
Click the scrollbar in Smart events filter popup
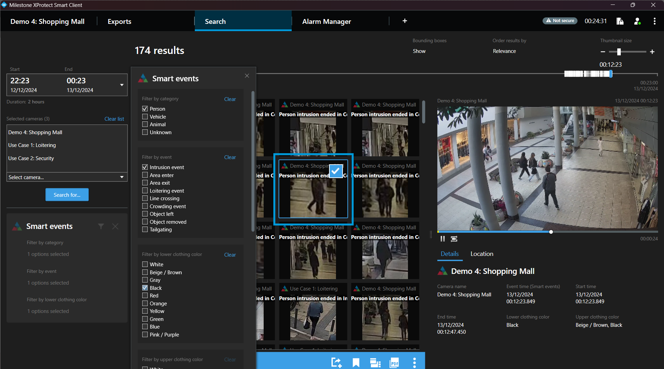point(253,161)
